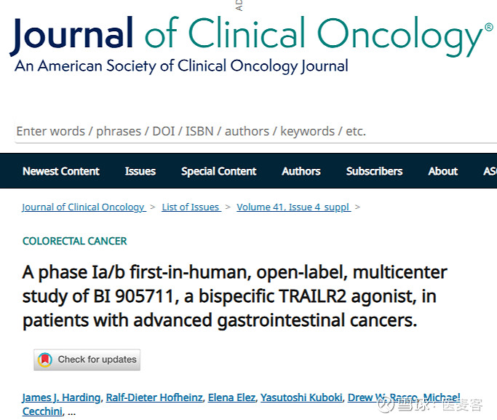Go to the Authors menu
Image resolution: width=497 pixels, height=420 pixels.
pyautogui.click(x=301, y=171)
